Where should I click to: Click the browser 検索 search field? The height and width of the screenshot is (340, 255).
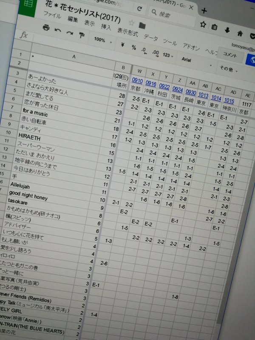(173, 16)
